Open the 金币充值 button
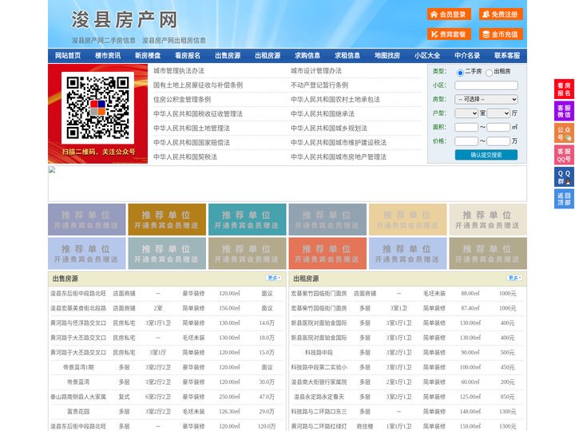The image size is (575, 431). 501,34
